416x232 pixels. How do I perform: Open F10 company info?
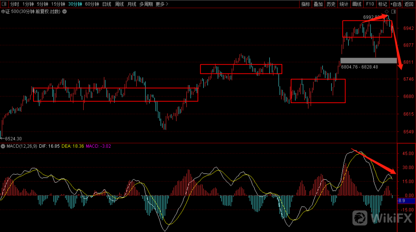[370, 4]
